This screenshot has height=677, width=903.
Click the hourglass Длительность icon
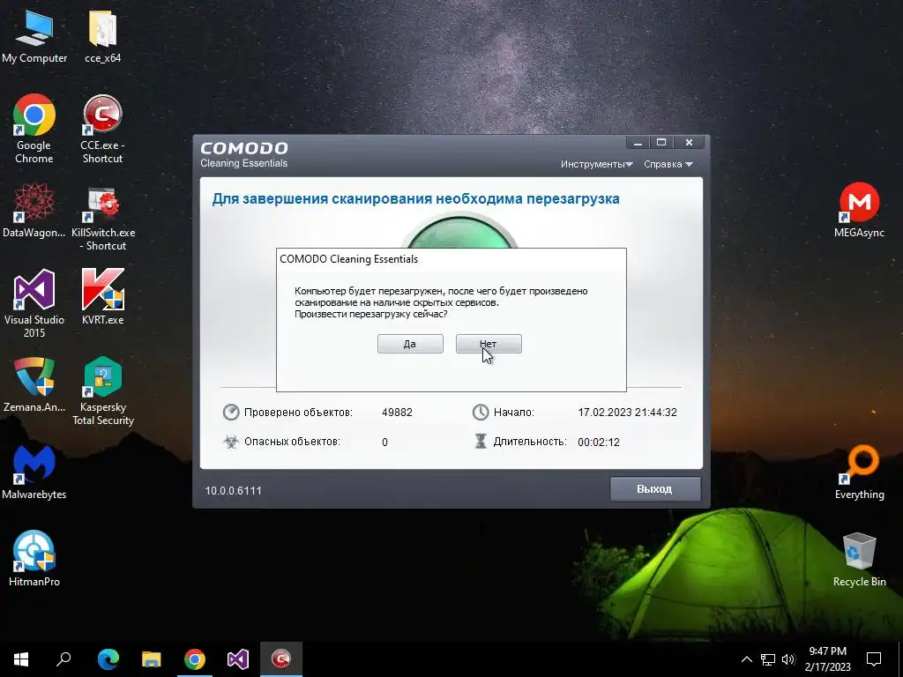(481, 442)
